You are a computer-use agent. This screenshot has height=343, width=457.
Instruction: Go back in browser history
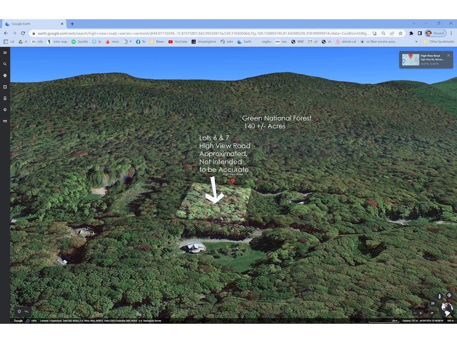(6, 33)
